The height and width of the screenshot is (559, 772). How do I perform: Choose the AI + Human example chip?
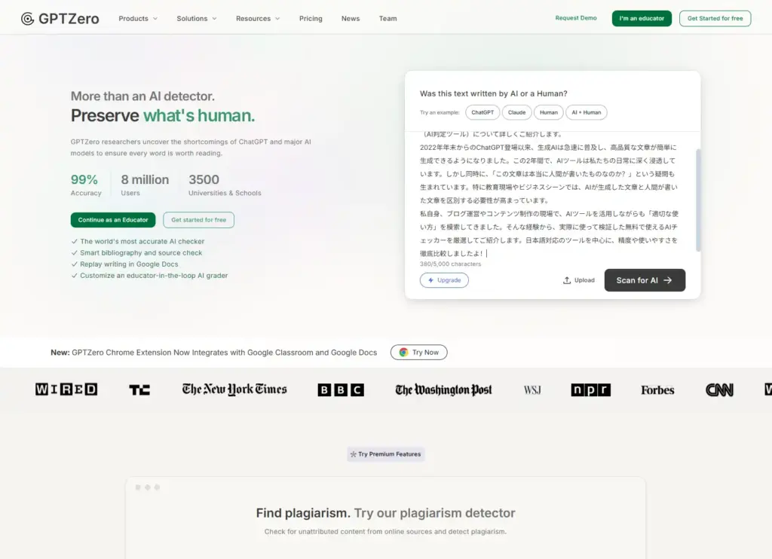tap(586, 112)
